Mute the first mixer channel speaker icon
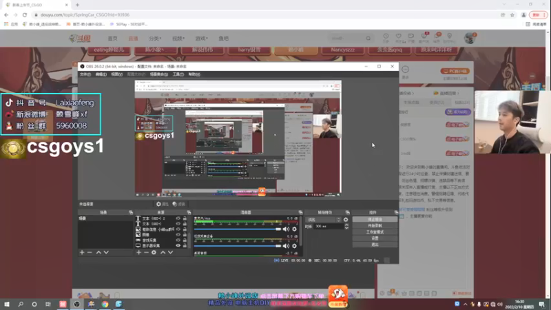 (x=286, y=229)
